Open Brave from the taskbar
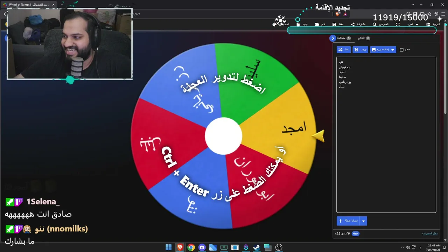The height and width of the screenshot is (252, 448). (180, 247)
